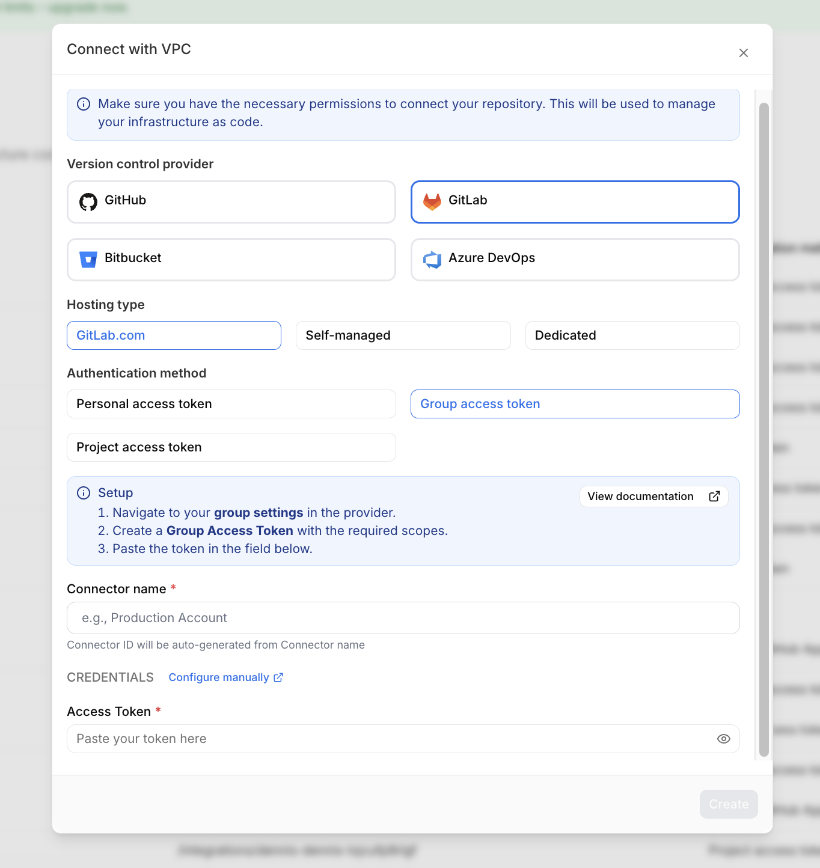This screenshot has height=868, width=820.
Task: Click the dialog vertical scrollbar
Action: click(764, 430)
